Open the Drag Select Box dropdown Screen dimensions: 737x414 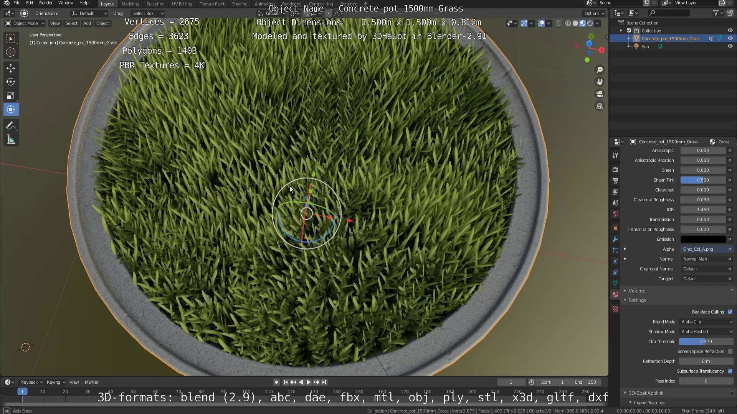(x=148, y=13)
